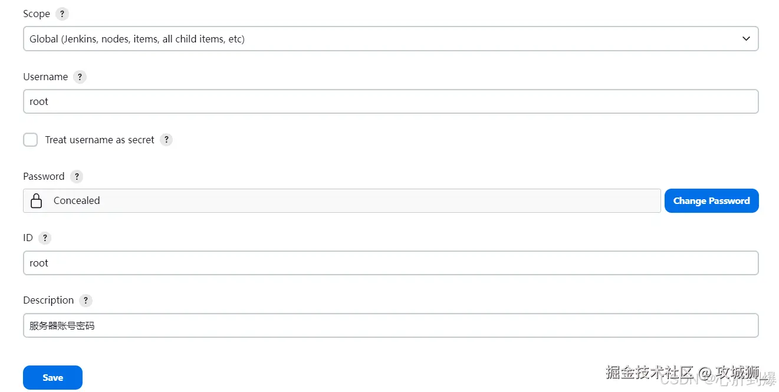Show help for Treat username as secret
The width and height of the screenshot is (779, 392).
pyautogui.click(x=166, y=140)
